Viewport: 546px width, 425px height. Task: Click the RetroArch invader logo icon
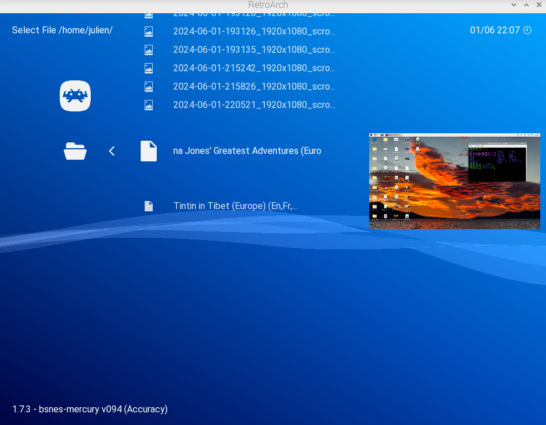(x=75, y=96)
